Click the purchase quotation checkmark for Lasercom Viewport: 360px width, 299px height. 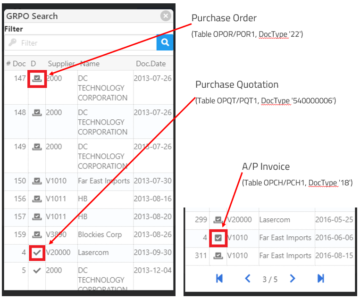point(37,252)
